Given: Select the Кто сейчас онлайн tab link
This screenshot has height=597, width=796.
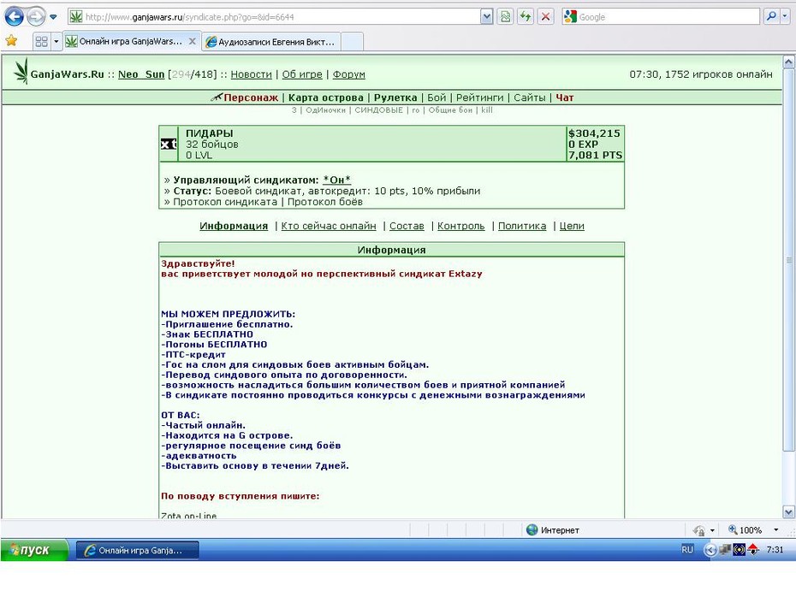Looking at the screenshot, I should click(329, 226).
